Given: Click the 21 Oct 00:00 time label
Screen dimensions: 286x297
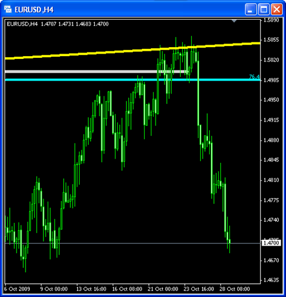Looking at the screenshot, I should coord(163,289).
